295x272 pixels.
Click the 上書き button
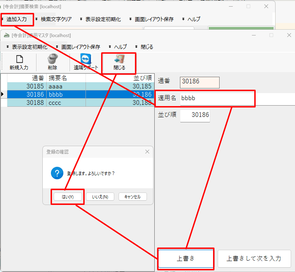(x=186, y=258)
